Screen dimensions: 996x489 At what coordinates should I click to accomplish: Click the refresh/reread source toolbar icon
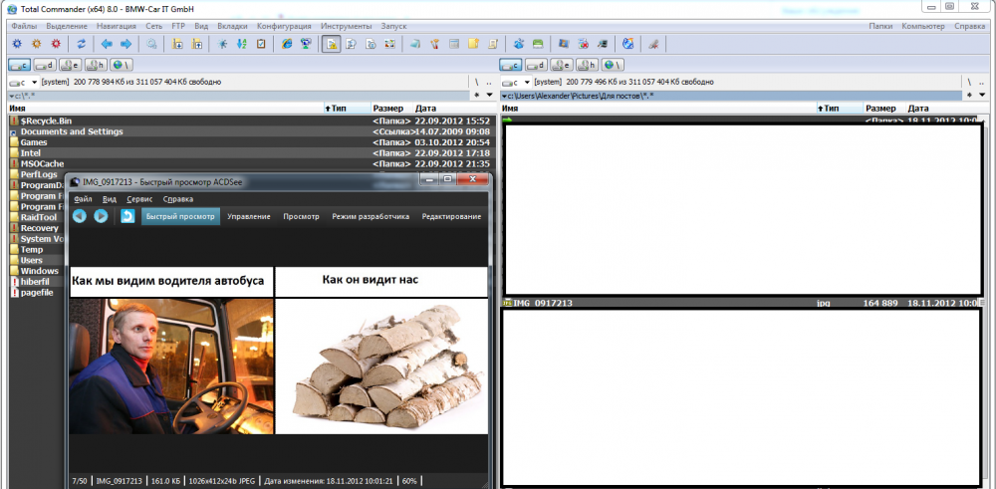click(x=82, y=44)
